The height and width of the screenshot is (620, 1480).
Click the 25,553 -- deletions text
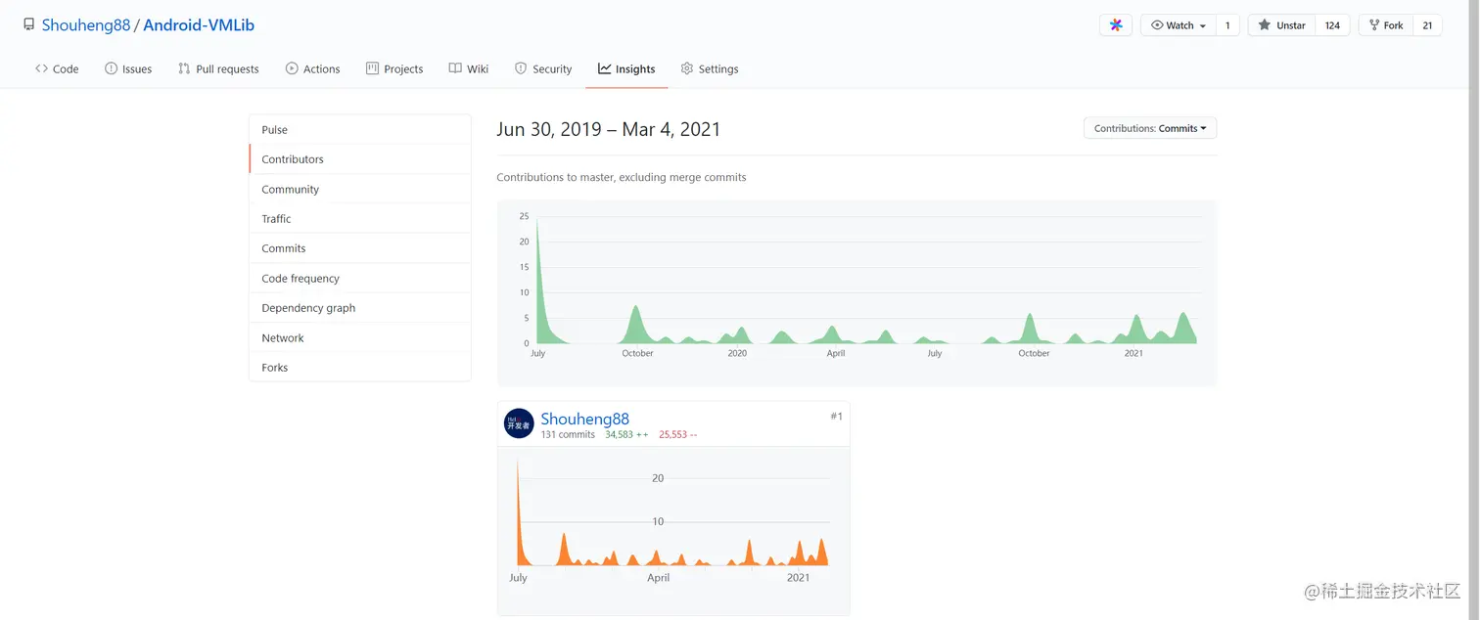(x=678, y=434)
